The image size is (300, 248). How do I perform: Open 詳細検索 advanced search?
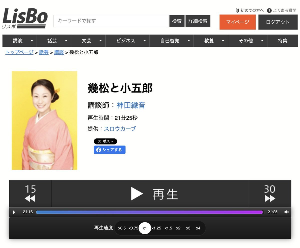coord(198,21)
